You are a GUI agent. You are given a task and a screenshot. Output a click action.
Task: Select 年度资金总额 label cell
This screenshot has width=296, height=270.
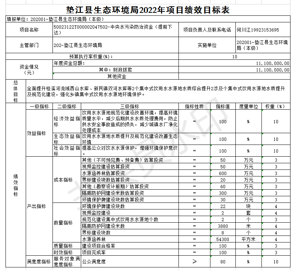(116, 63)
